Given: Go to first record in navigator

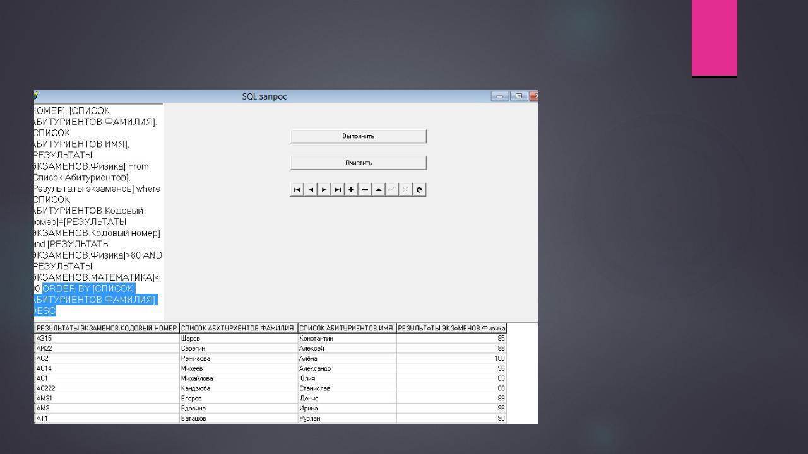Looking at the screenshot, I should 297,189.
